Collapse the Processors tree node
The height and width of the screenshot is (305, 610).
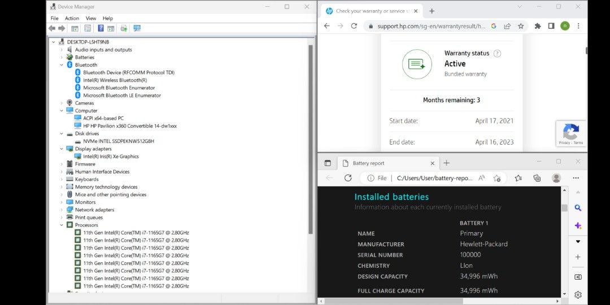pos(62,225)
